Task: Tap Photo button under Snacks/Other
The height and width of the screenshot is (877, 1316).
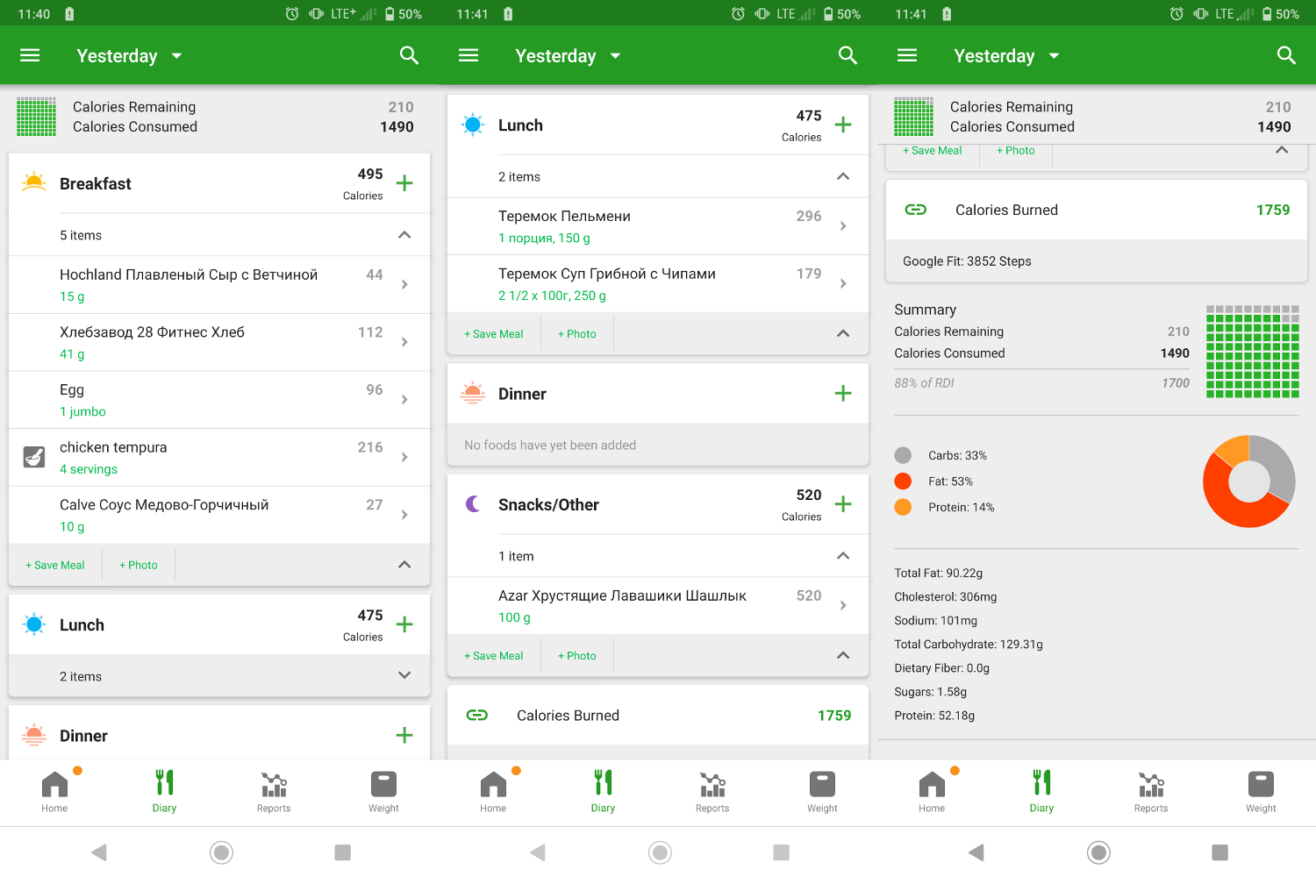Action: pos(577,655)
